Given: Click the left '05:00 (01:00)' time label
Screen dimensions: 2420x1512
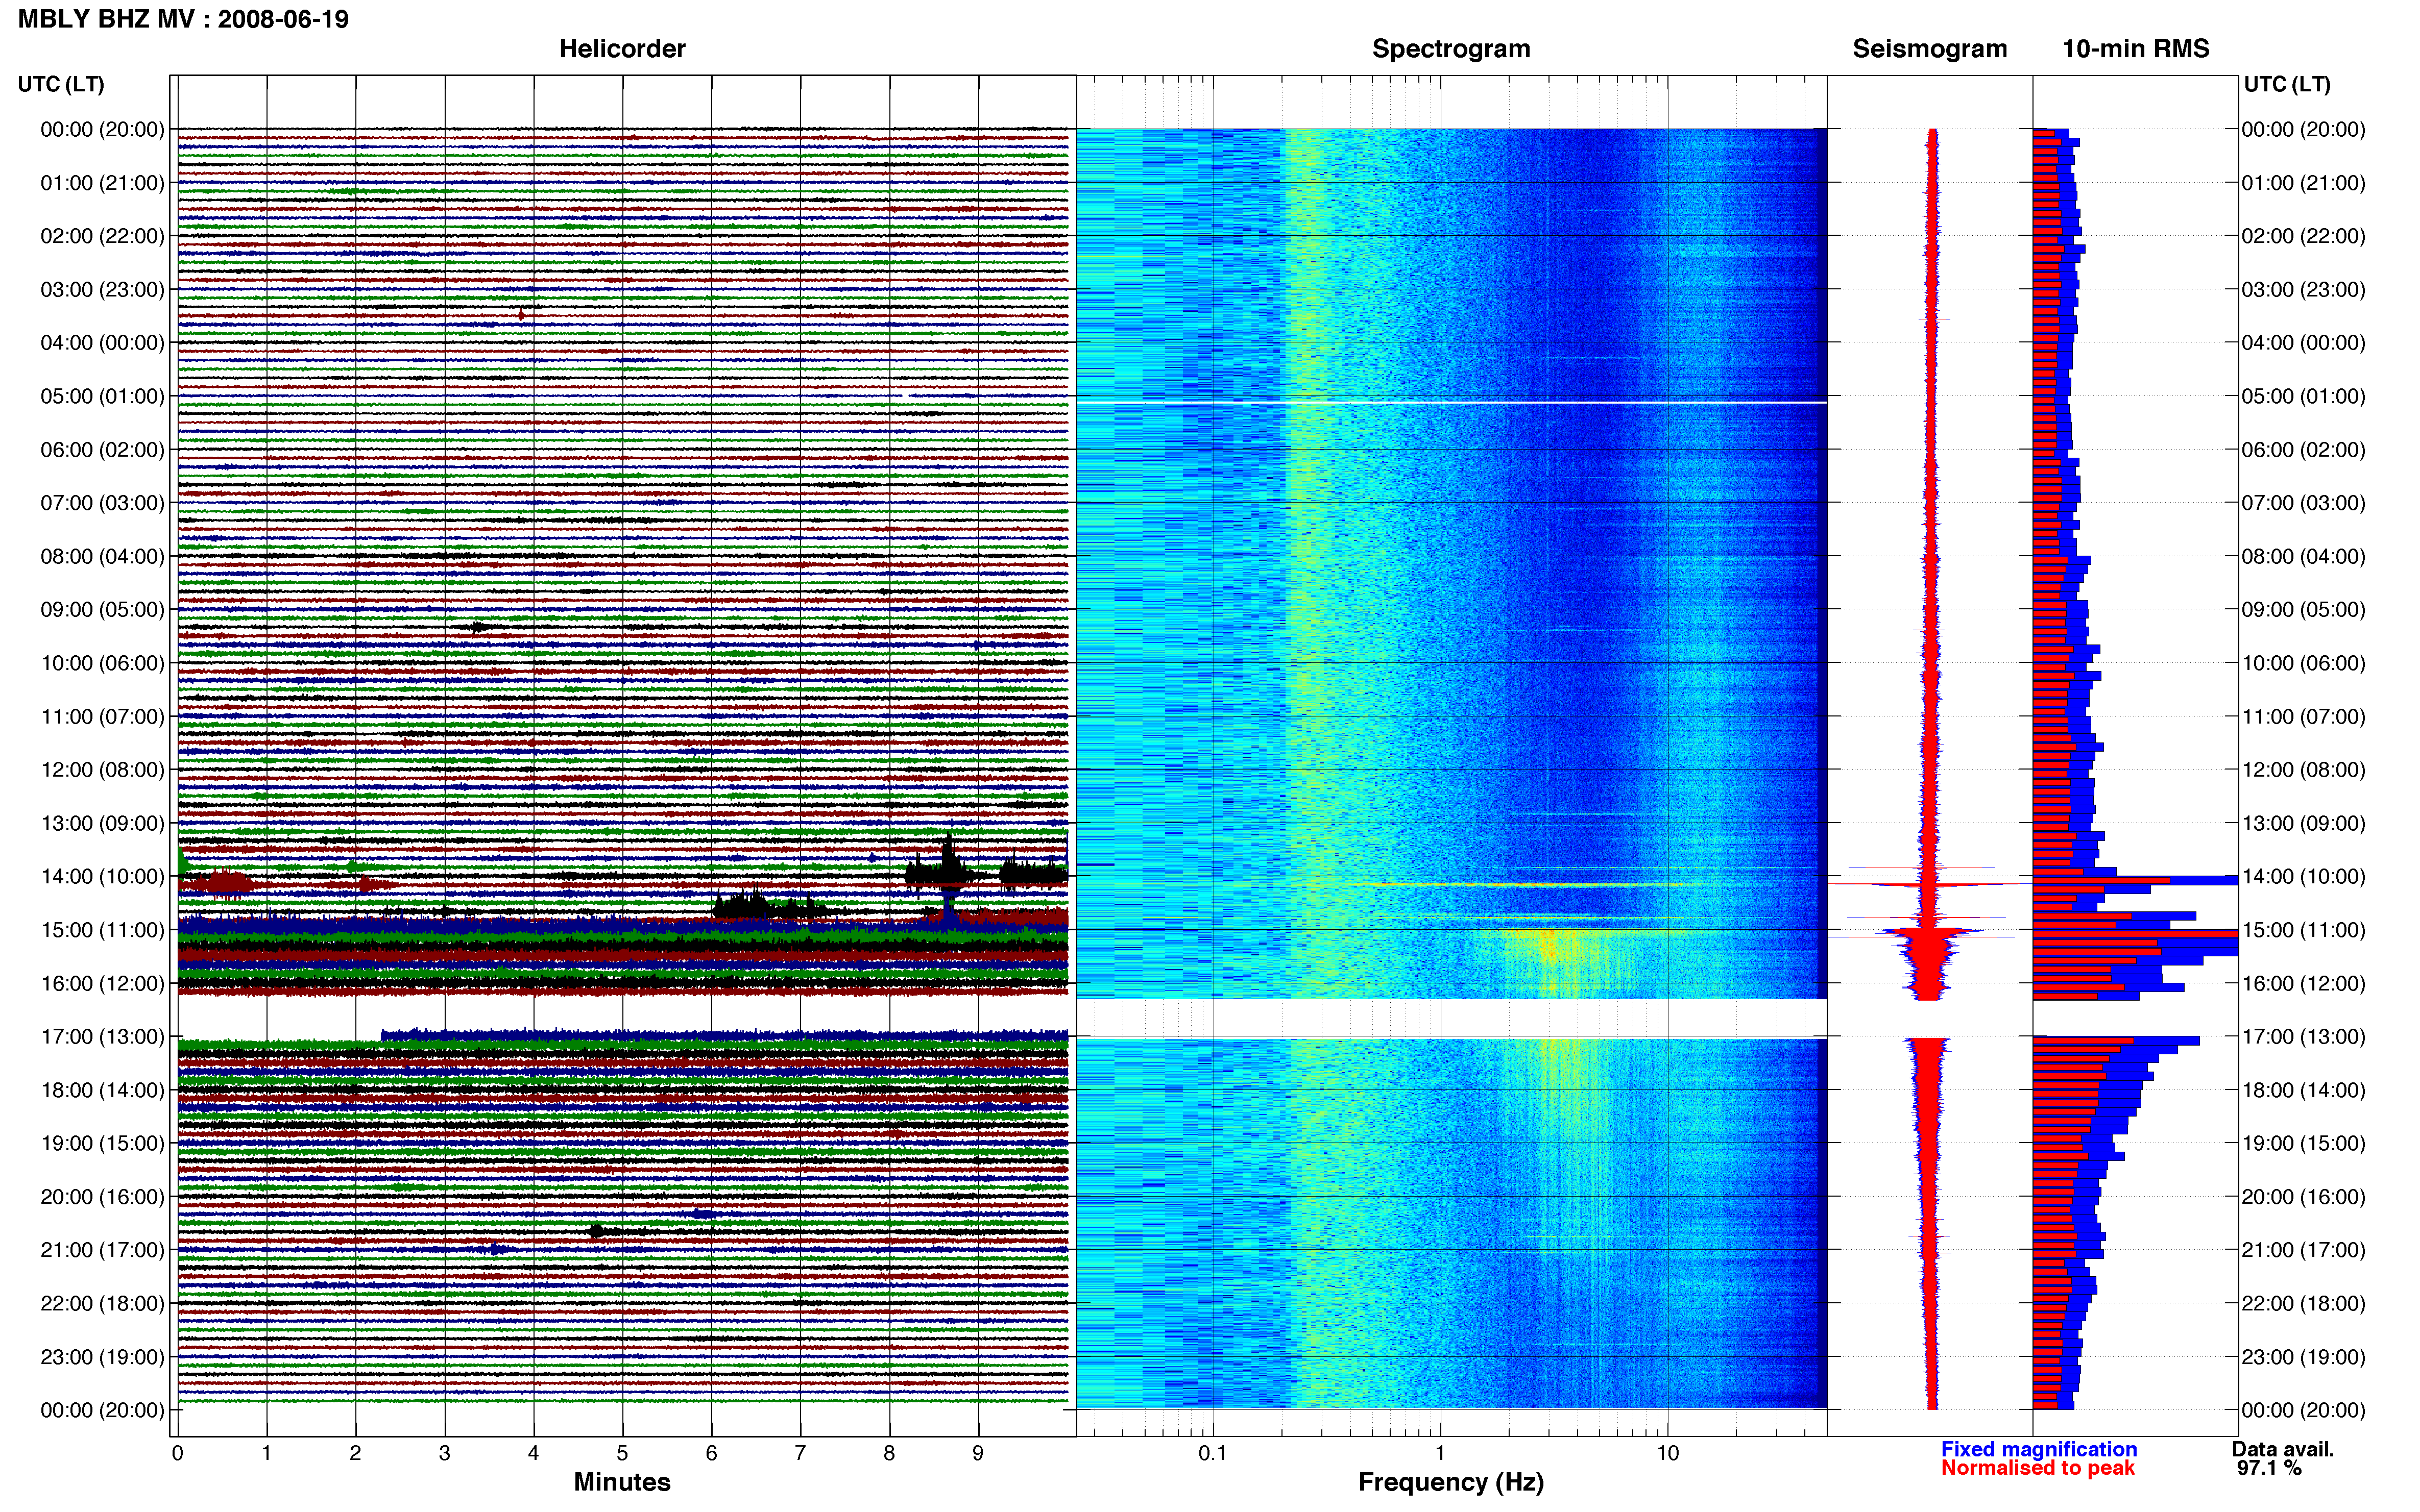Looking at the screenshot, I should pos(102,396).
